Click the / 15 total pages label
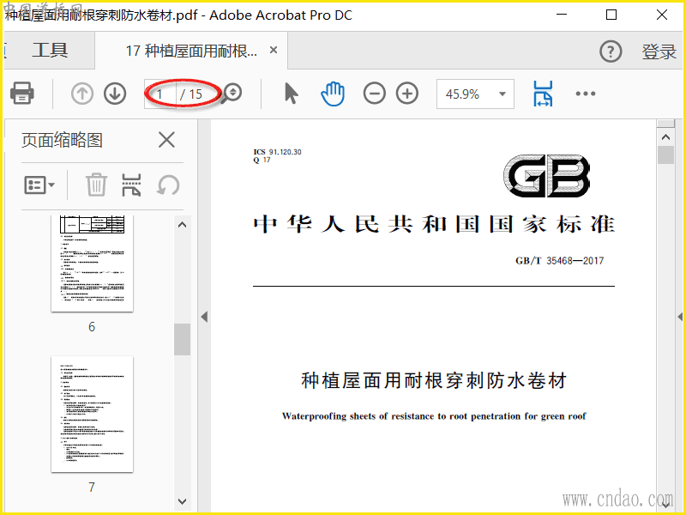This screenshot has height=515, width=686. [x=191, y=94]
